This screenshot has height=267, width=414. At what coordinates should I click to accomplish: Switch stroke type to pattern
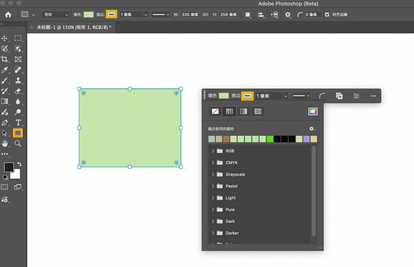(258, 111)
